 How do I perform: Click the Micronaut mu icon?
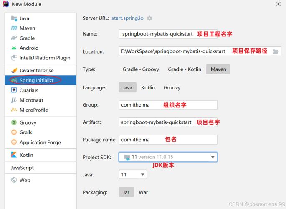click(14, 100)
